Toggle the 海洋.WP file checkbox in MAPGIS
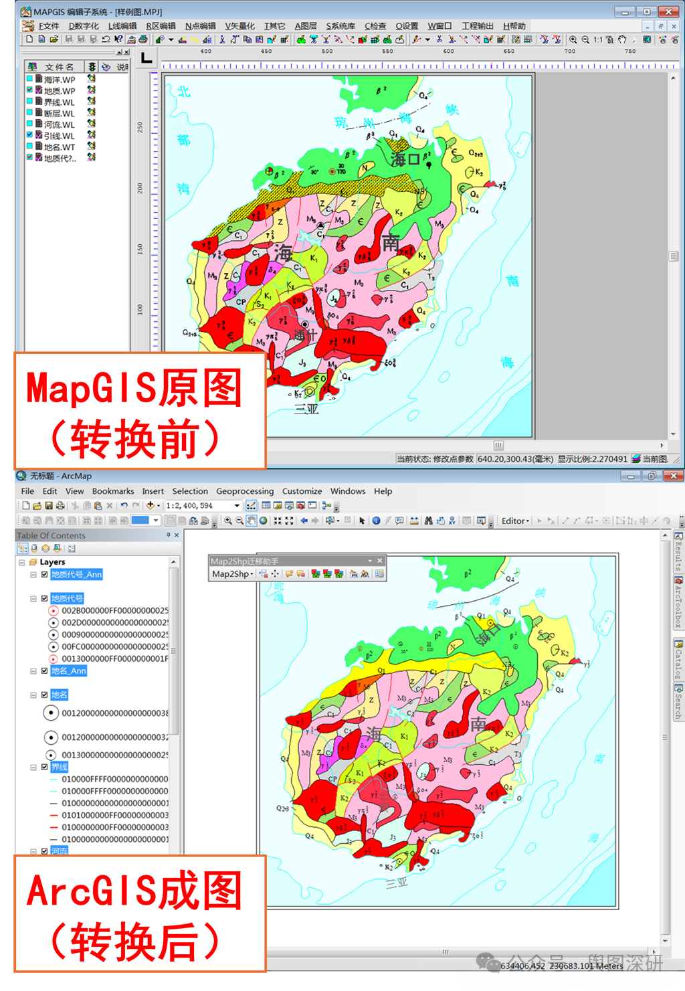This screenshot has height=991, width=685. [x=29, y=79]
